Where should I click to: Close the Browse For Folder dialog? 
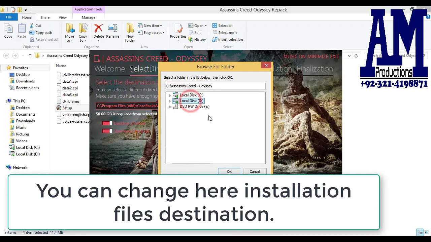(266, 65)
